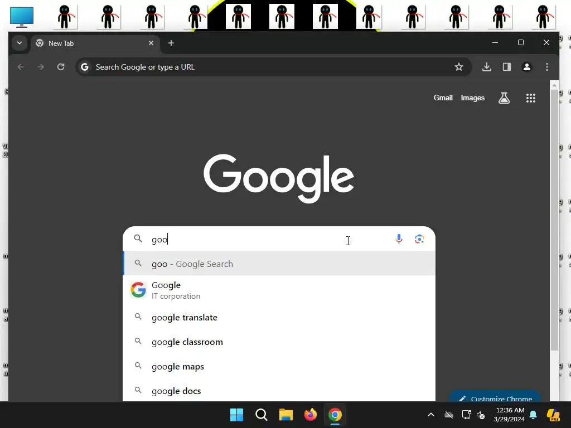The height and width of the screenshot is (428, 571).
Task: Open the network display tray icon
Action: click(466, 415)
